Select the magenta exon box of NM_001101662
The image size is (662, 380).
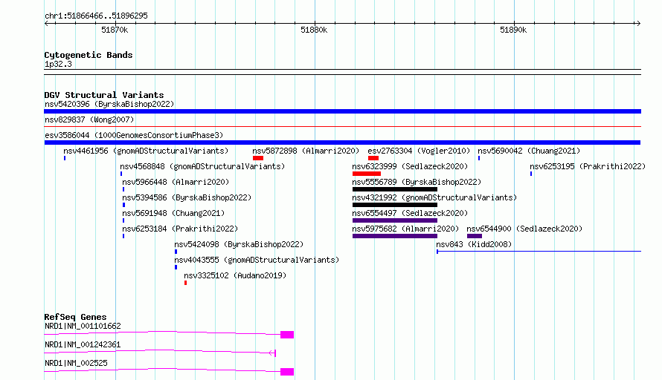click(287, 335)
